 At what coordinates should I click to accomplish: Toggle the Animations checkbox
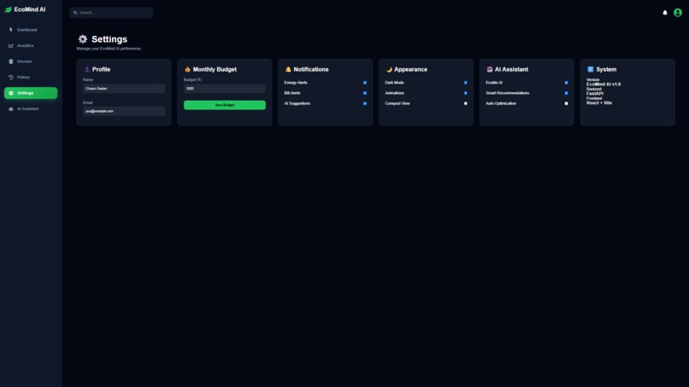click(x=466, y=93)
